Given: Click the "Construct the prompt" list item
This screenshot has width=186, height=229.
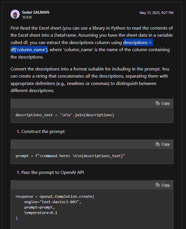Looking at the screenshot, I should (43, 132).
